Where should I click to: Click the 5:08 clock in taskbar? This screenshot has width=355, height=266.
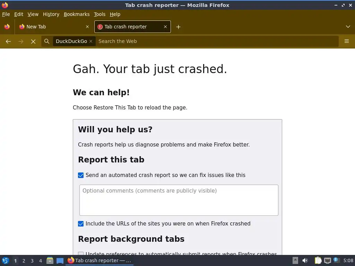348,260
